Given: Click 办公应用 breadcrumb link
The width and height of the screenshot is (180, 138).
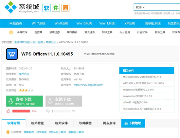Looking at the screenshot, I should pos(38,42).
